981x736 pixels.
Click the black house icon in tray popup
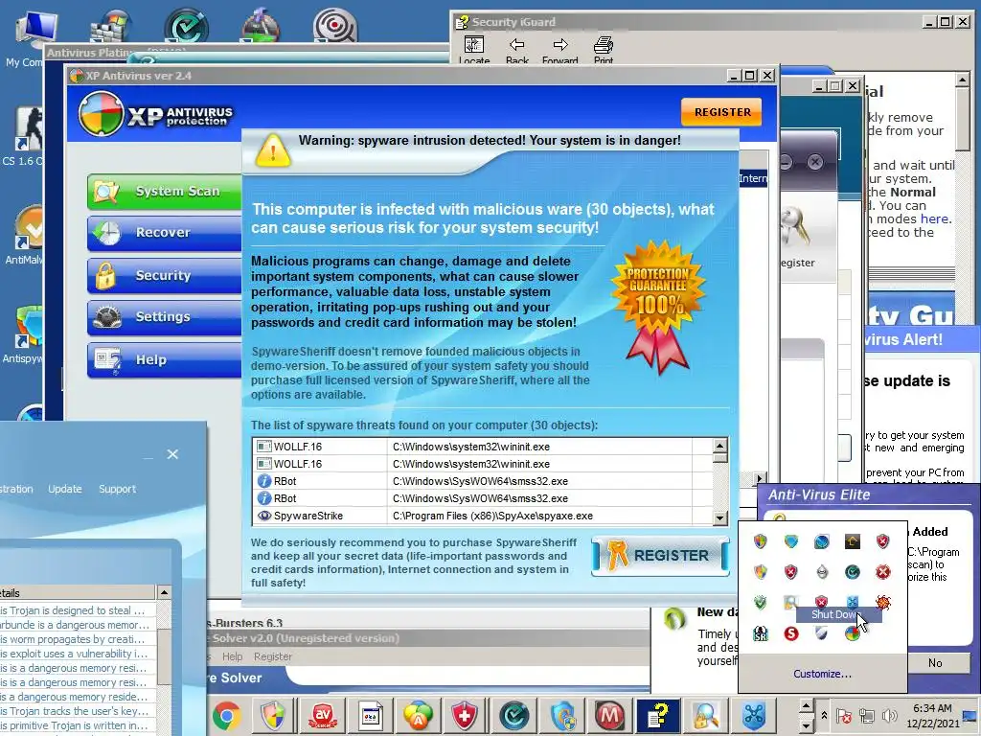[852, 541]
